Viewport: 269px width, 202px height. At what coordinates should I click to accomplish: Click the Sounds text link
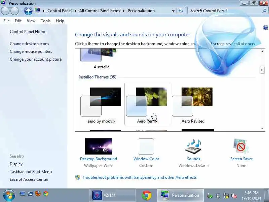194,159
